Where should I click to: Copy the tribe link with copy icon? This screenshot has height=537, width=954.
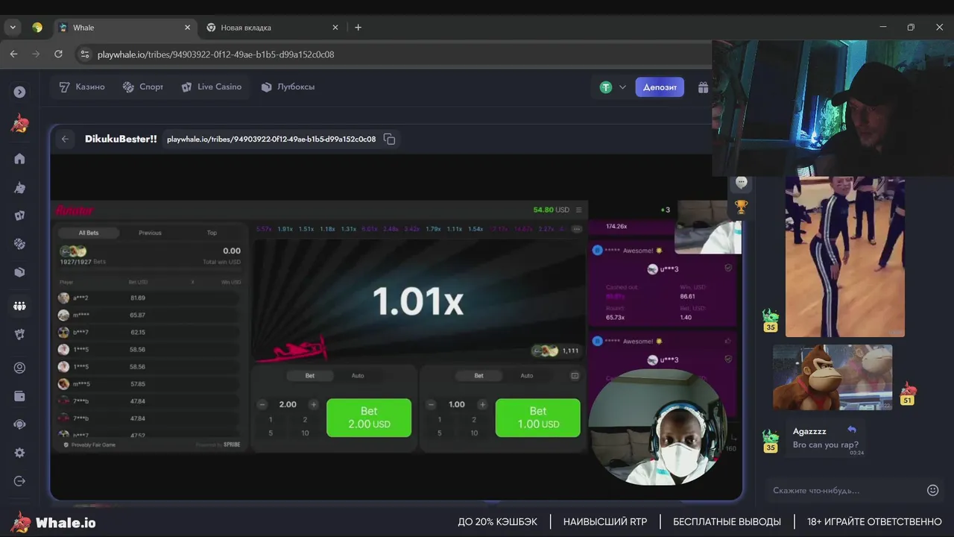pos(389,139)
